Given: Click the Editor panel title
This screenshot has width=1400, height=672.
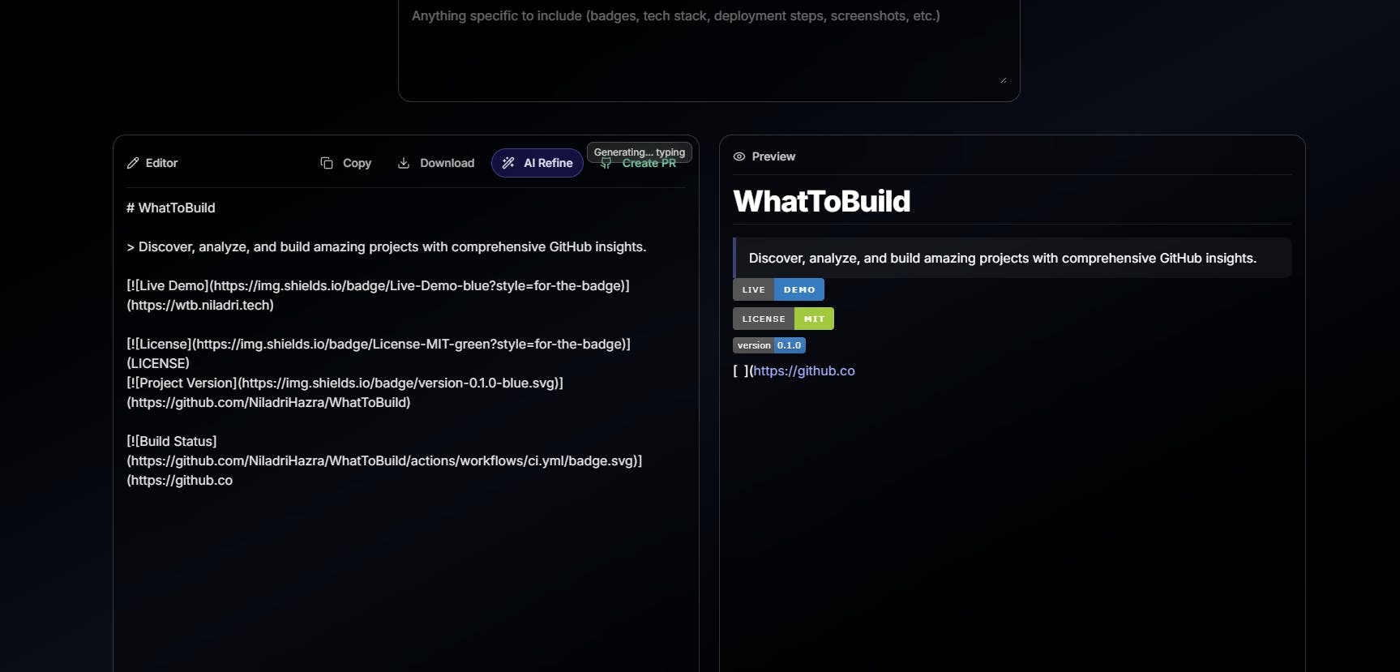Looking at the screenshot, I should (161, 163).
